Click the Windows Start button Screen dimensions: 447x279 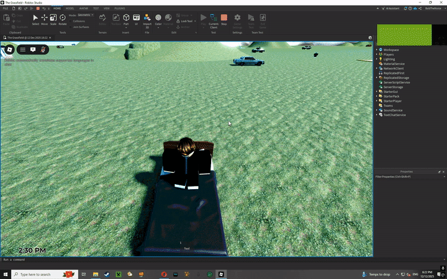point(6,274)
